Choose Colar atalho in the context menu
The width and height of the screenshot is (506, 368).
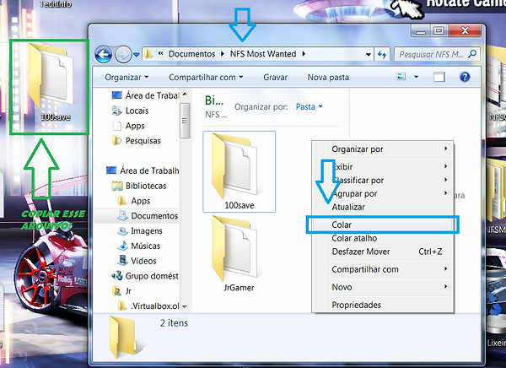[390, 238]
